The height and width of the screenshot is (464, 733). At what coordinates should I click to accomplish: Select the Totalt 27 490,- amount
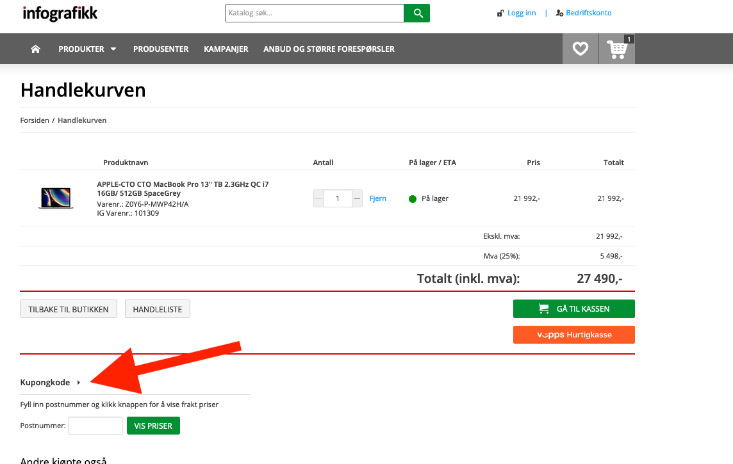click(600, 278)
